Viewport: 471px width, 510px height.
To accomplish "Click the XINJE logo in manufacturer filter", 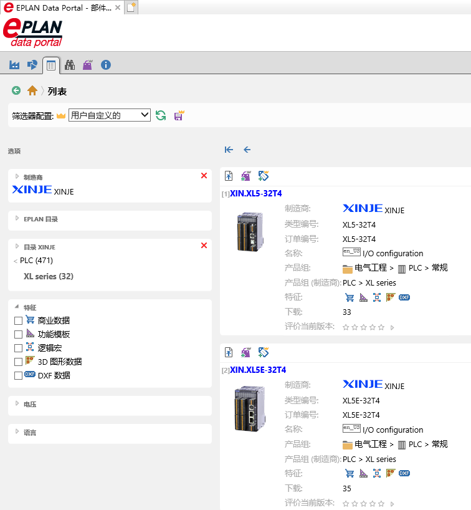I will [32, 190].
